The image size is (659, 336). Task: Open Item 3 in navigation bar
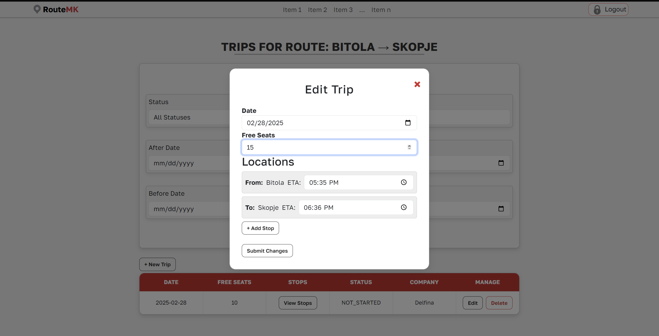click(343, 10)
